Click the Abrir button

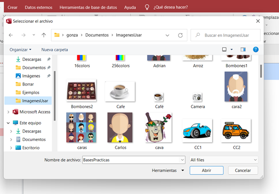206,171
